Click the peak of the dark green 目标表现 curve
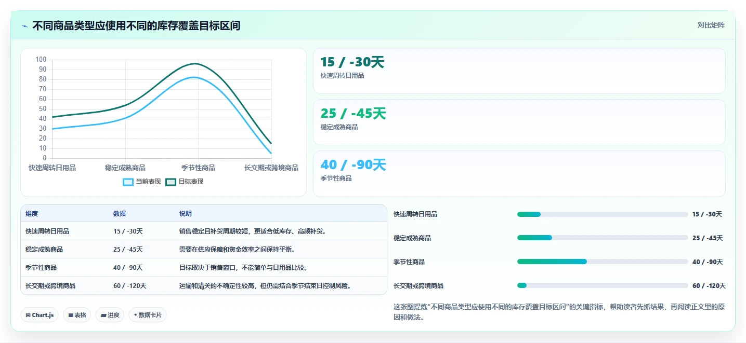This screenshot has height=343, width=746. tap(195, 63)
